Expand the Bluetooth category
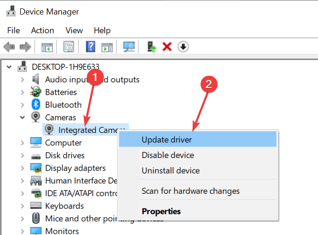 click(22, 105)
